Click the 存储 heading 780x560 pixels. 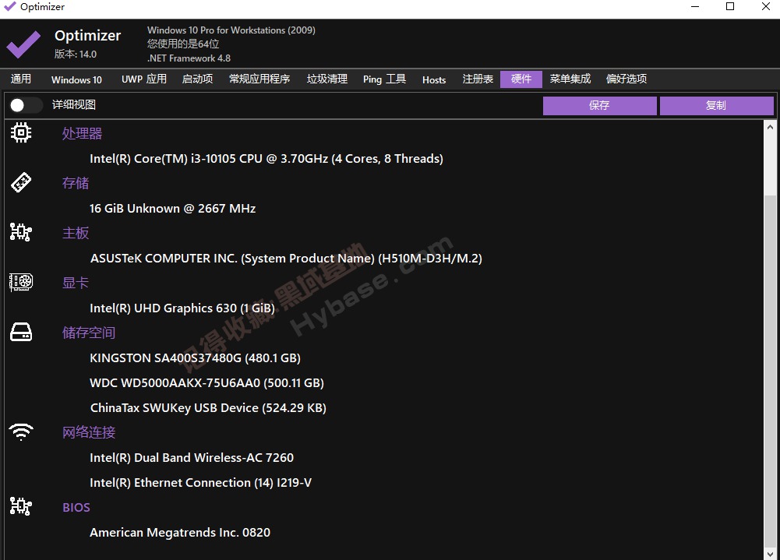tap(76, 183)
